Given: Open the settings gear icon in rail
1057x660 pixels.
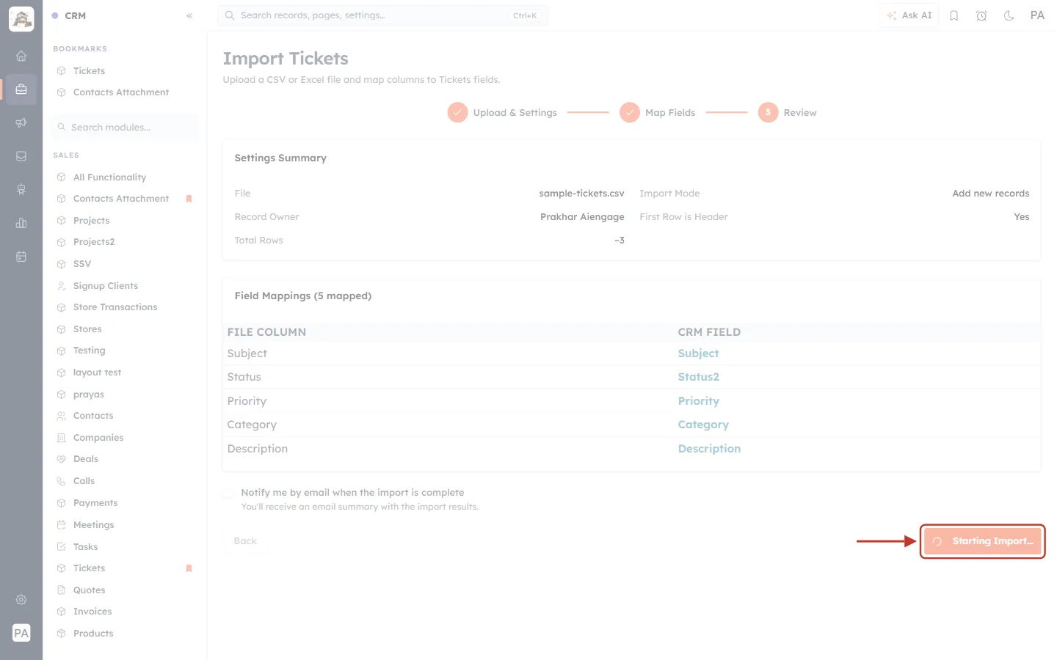Looking at the screenshot, I should pyautogui.click(x=21, y=600).
